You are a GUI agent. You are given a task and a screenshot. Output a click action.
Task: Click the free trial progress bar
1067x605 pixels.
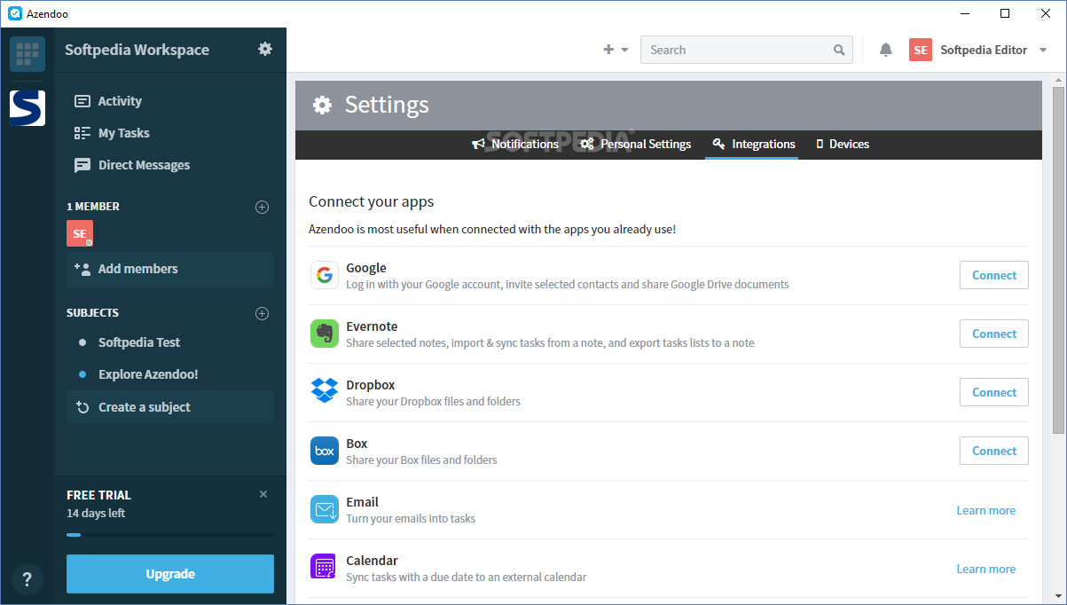click(170, 535)
